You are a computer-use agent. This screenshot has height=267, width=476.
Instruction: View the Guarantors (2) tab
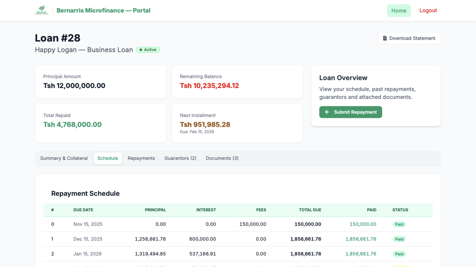tap(180, 158)
